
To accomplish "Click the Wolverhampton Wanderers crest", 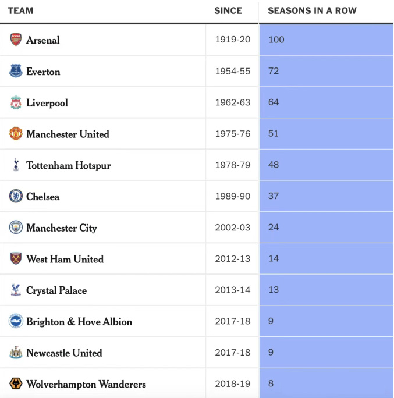I will pos(16,384).
